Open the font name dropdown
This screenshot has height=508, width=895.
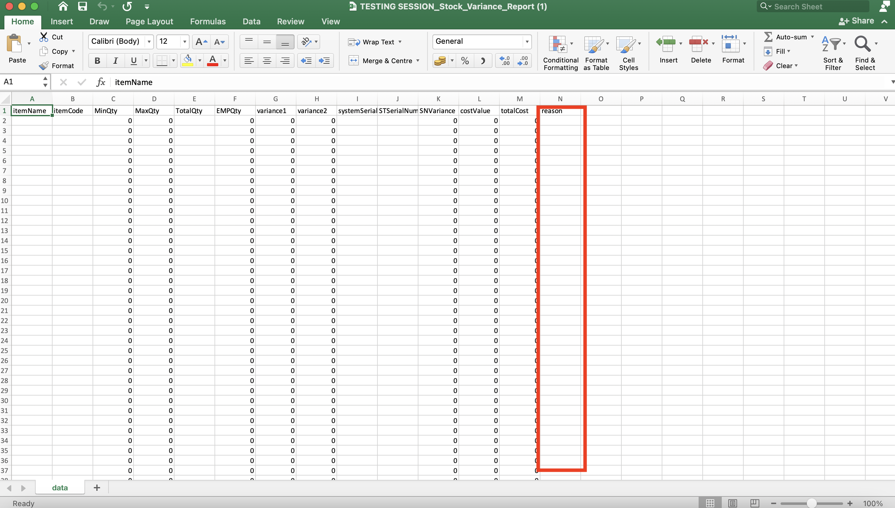[x=149, y=42]
